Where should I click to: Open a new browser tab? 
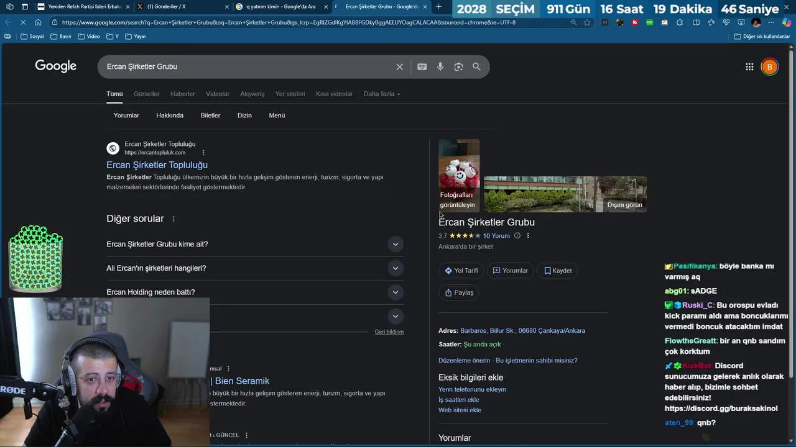click(x=438, y=7)
